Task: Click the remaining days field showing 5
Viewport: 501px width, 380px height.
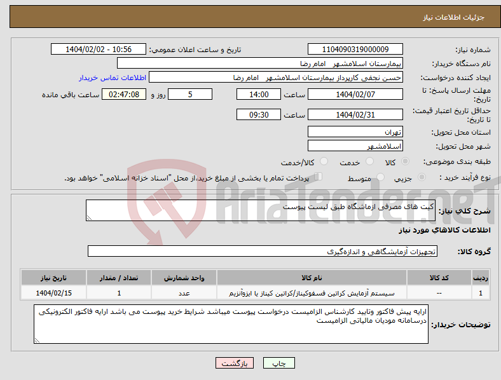Action: click(190, 94)
